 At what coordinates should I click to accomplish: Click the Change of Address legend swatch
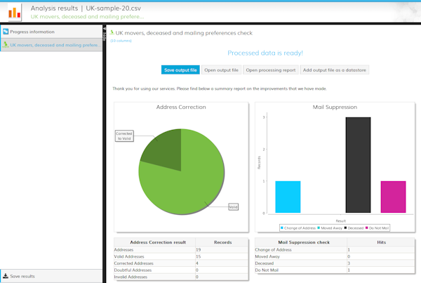(282, 228)
